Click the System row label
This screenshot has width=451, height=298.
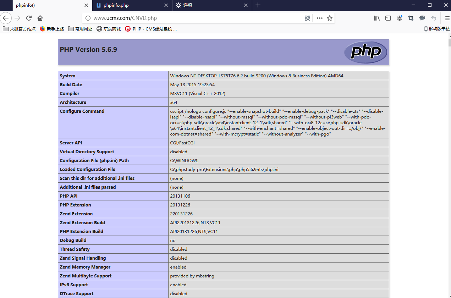click(x=67, y=76)
